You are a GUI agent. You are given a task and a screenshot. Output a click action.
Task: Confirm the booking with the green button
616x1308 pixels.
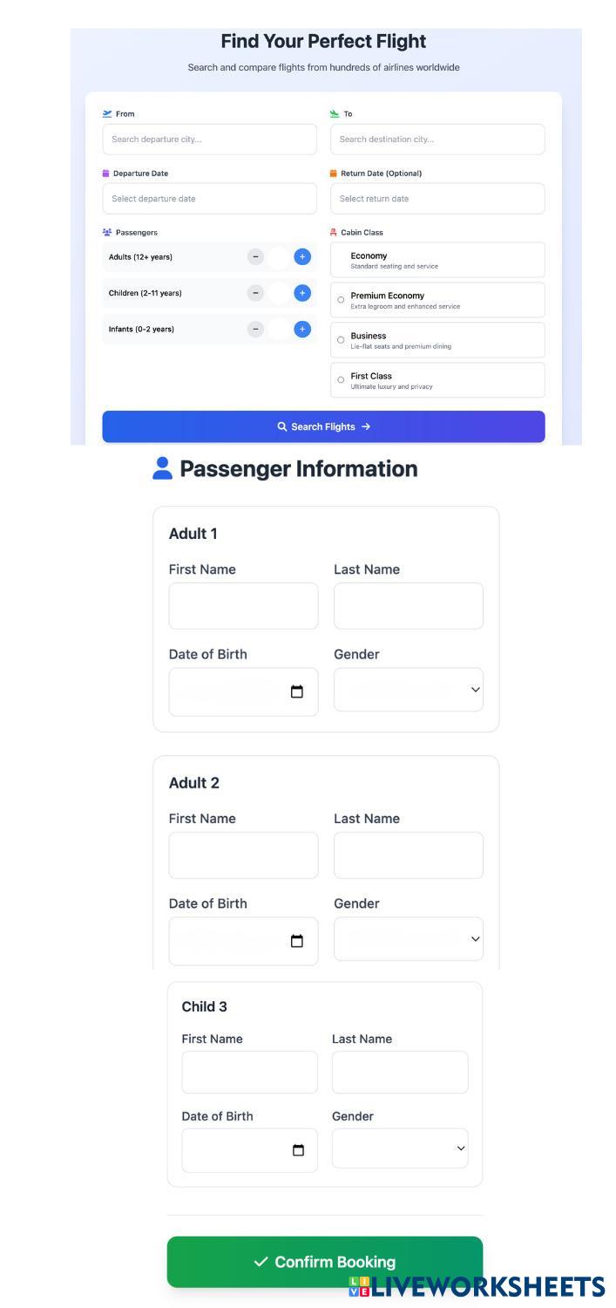(324, 1262)
